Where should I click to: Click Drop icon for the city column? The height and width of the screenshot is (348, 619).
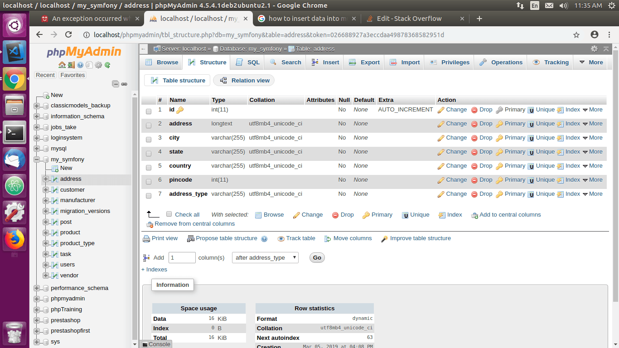pos(474,138)
